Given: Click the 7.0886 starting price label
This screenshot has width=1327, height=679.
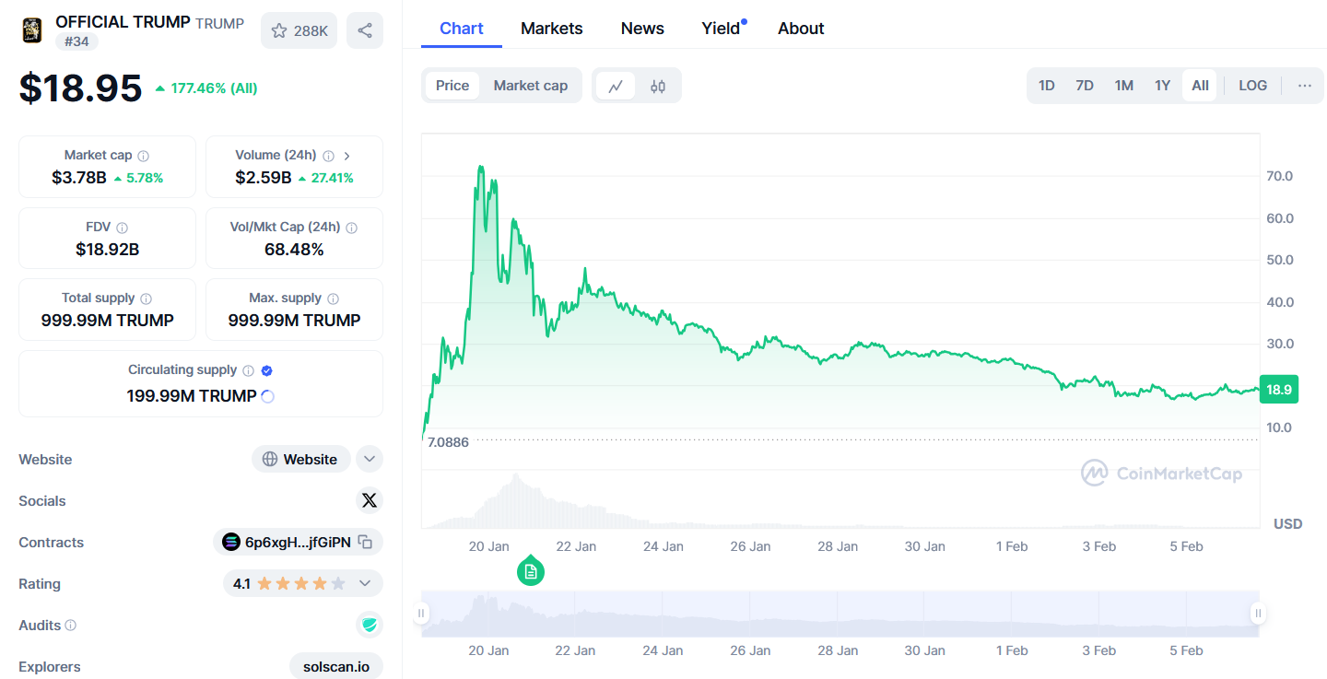Looking at the screenshot, I should 446,442.
